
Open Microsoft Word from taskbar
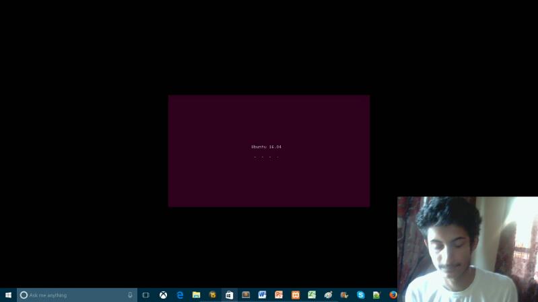262,295
